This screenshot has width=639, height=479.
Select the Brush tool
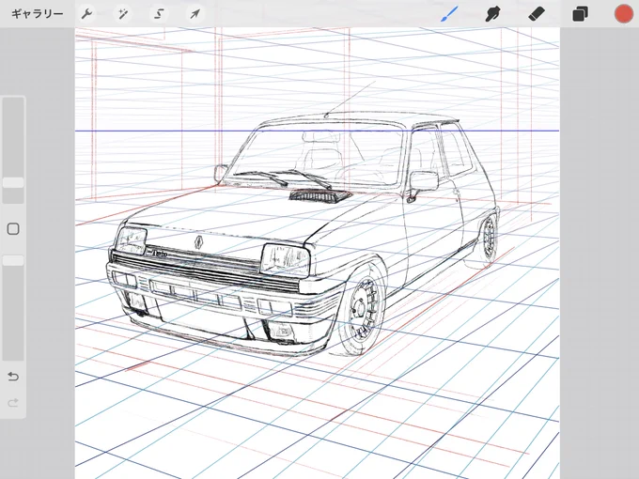(x=450, y=14)
